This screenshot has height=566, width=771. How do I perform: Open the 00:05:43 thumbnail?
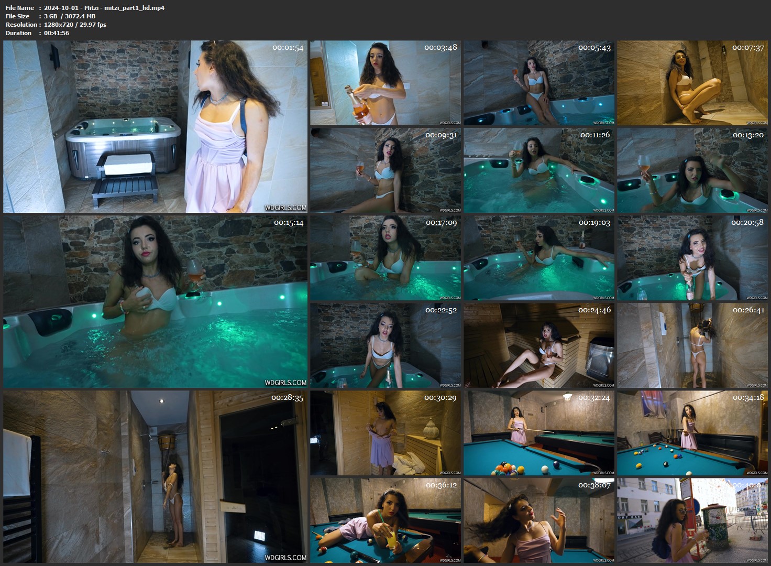[x=538, y=83]
